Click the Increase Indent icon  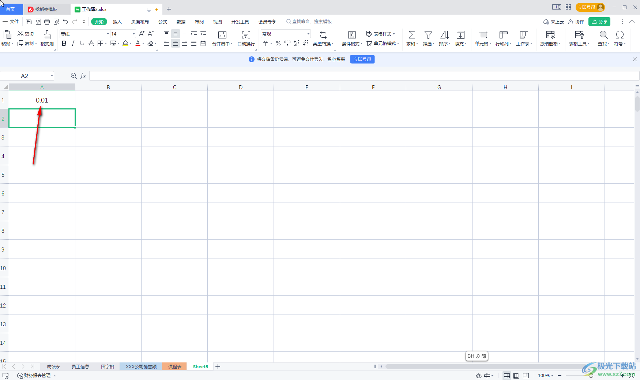(203, 34)
